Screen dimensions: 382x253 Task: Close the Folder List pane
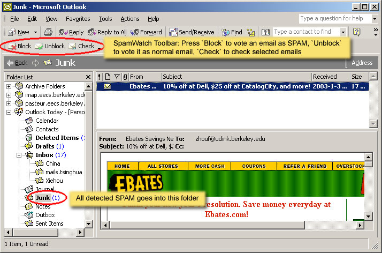88,77
